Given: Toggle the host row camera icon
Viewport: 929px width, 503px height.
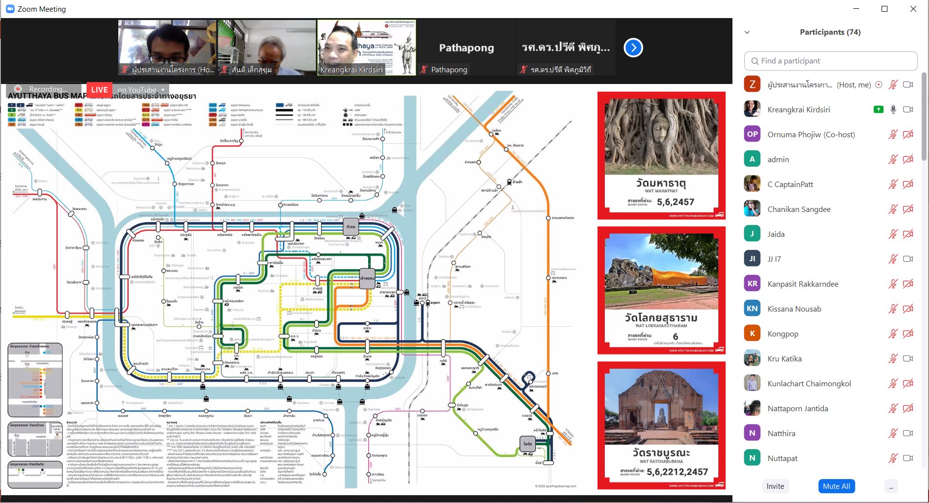Looking at the screenshot, I should [908, 84].
